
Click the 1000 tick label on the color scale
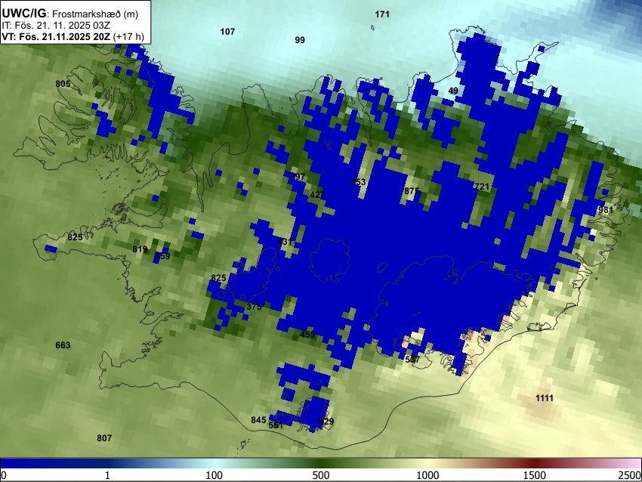(427, 475)
